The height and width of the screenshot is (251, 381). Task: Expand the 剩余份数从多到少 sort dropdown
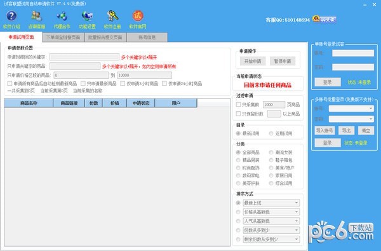point(271,239)
